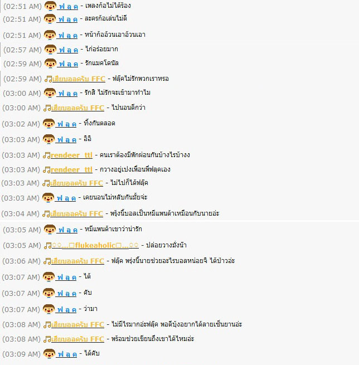Open เฮียบอลครับ FFC link at 02:59 AM

pos(79,79)
